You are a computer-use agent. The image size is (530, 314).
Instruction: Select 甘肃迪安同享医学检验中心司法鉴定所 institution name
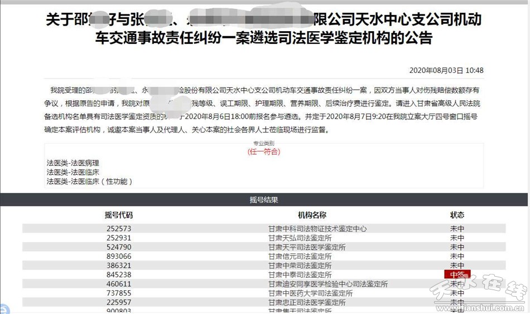click(328, 284)
